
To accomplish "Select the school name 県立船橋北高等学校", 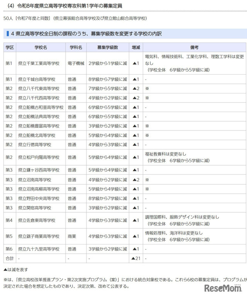I will point(37,136).
